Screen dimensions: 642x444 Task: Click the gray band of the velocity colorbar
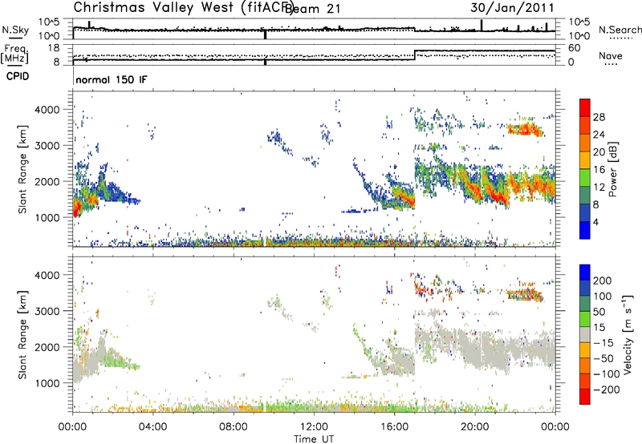point(585,334)
